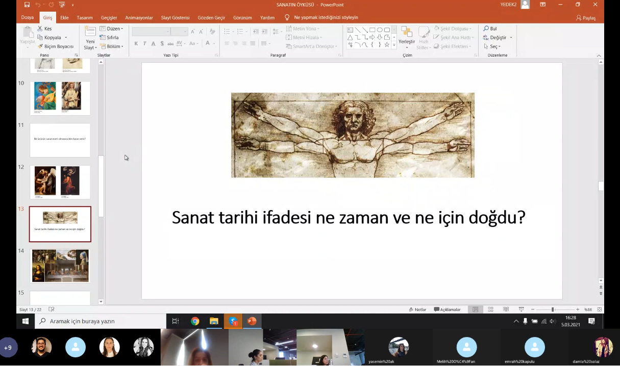
Task: Select slide 12 thumbnail
Action: pyautogui.click(x=60, y=182)
